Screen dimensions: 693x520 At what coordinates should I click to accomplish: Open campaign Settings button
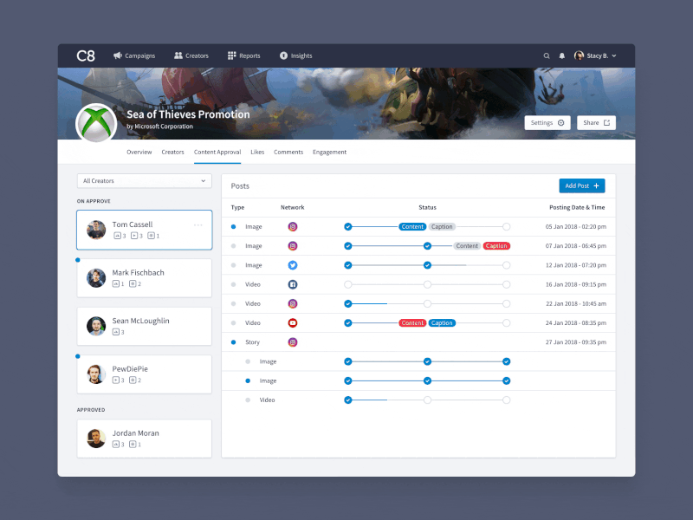pyautogui.click(x=547, y=123)
